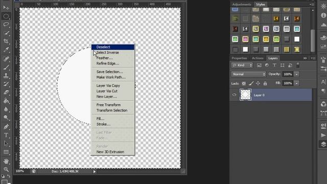
Task: Select the Eraser tool
Action: (x=6, y=92)
